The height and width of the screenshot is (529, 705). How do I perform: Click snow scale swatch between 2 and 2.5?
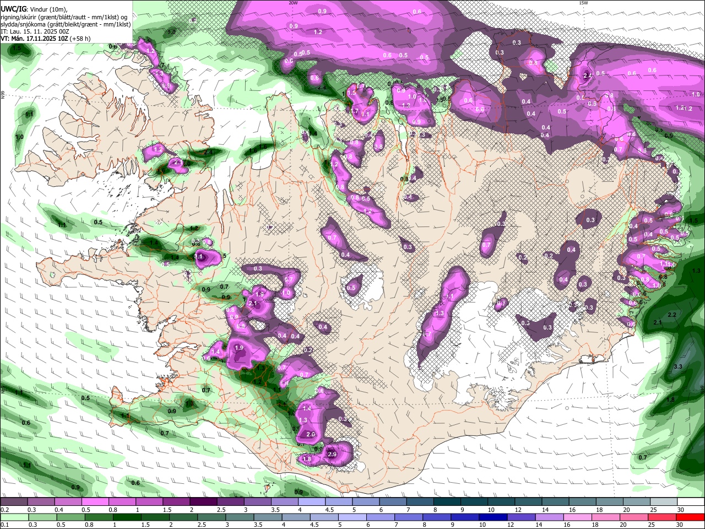pyautogui.click(x=203, y=502)
